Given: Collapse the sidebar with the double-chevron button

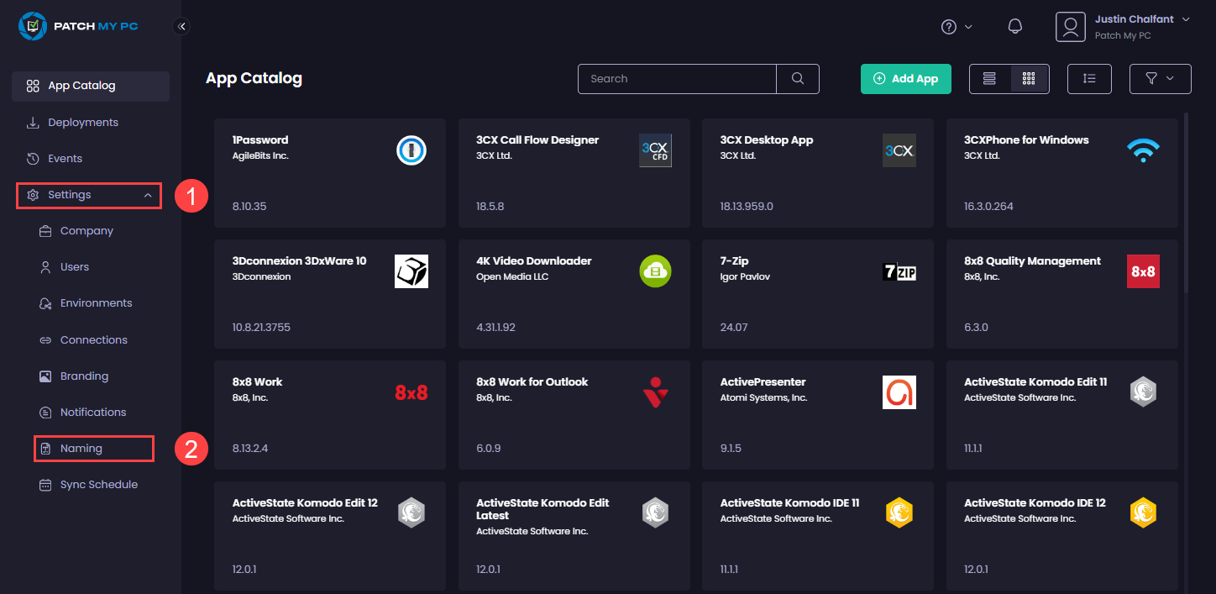Looking at the screenshot, I should (x=181, y=26).
